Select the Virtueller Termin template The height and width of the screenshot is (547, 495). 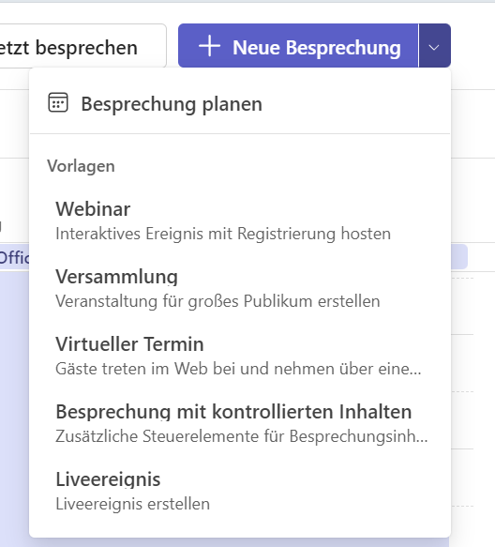240,357
